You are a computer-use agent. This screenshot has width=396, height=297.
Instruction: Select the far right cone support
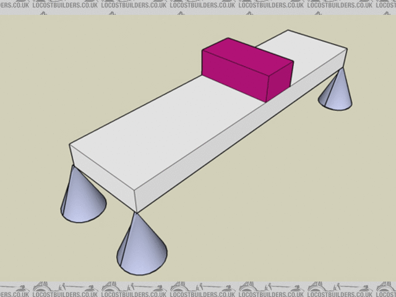click(x=336, y=93)
